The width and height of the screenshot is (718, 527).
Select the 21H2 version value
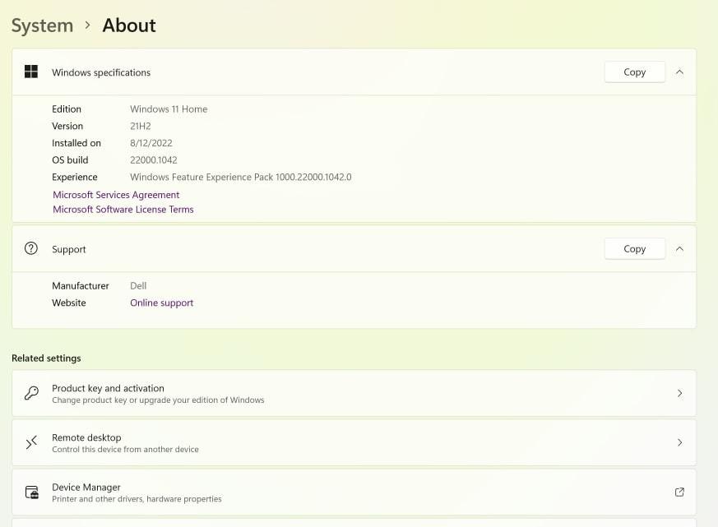[x=141, y=126]
